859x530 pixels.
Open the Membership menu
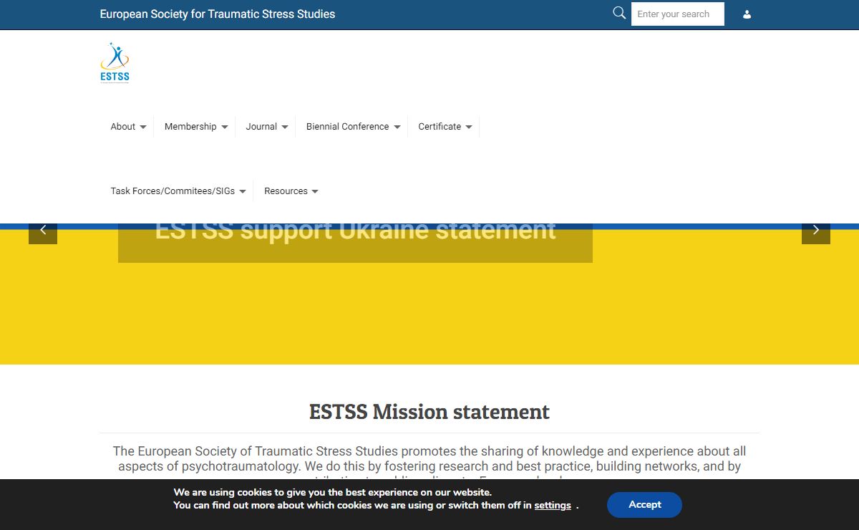click(190, 127)
